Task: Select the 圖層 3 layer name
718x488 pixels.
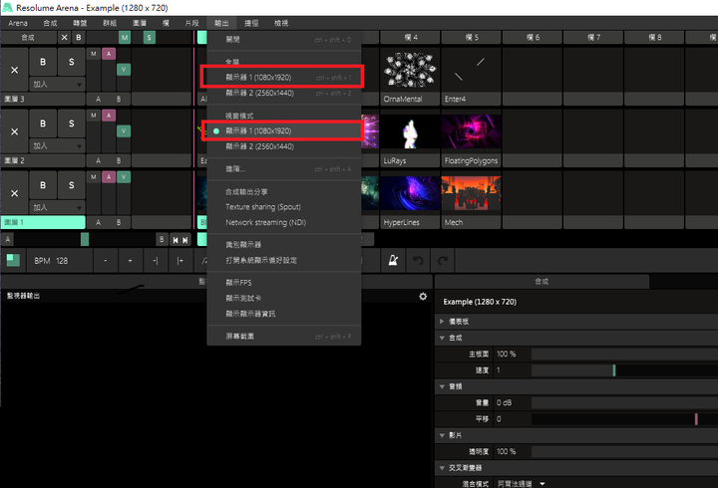Action: [43, 99]
